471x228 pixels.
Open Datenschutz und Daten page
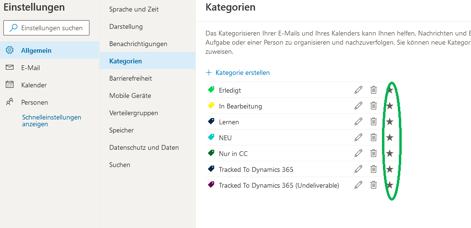[x=144, y=147]
